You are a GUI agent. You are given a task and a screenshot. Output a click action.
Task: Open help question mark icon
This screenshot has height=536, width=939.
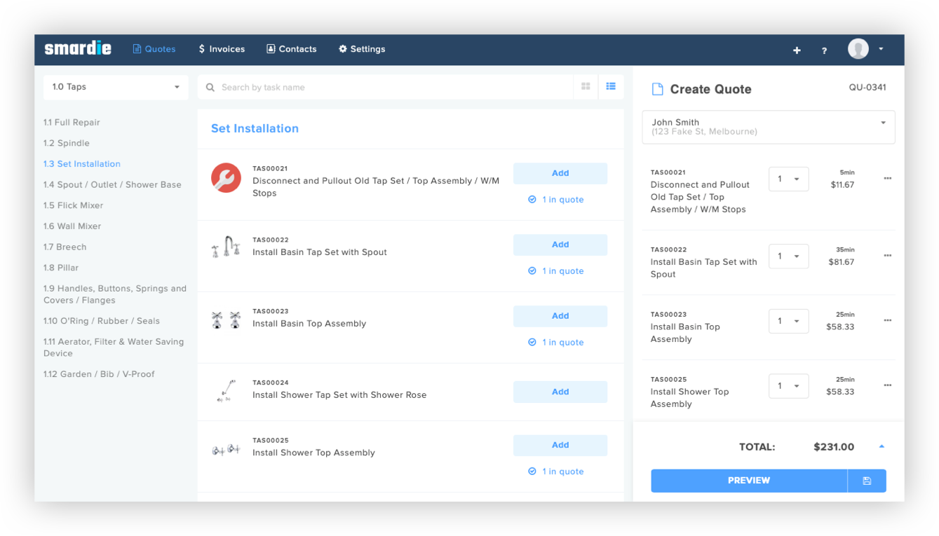[x=824, y=50]
